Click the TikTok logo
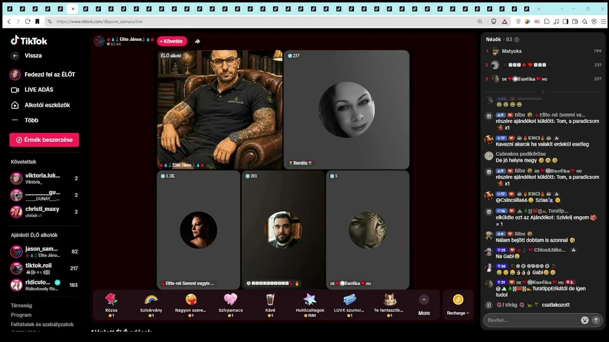Viewport: 609px width, 342px height. click(x=29, y=40)
